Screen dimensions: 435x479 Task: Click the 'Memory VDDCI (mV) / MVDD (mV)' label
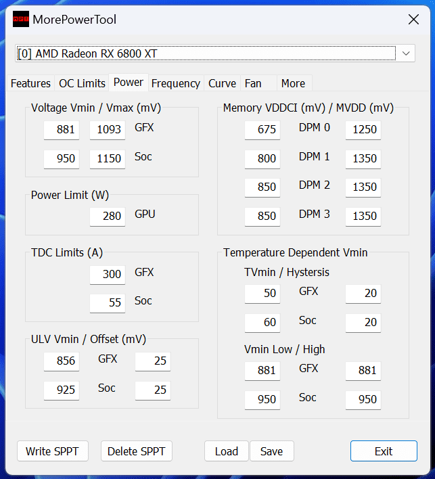pyautogui.click(x=308, y=108)
